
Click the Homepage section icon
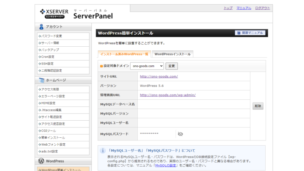(41, 80)
